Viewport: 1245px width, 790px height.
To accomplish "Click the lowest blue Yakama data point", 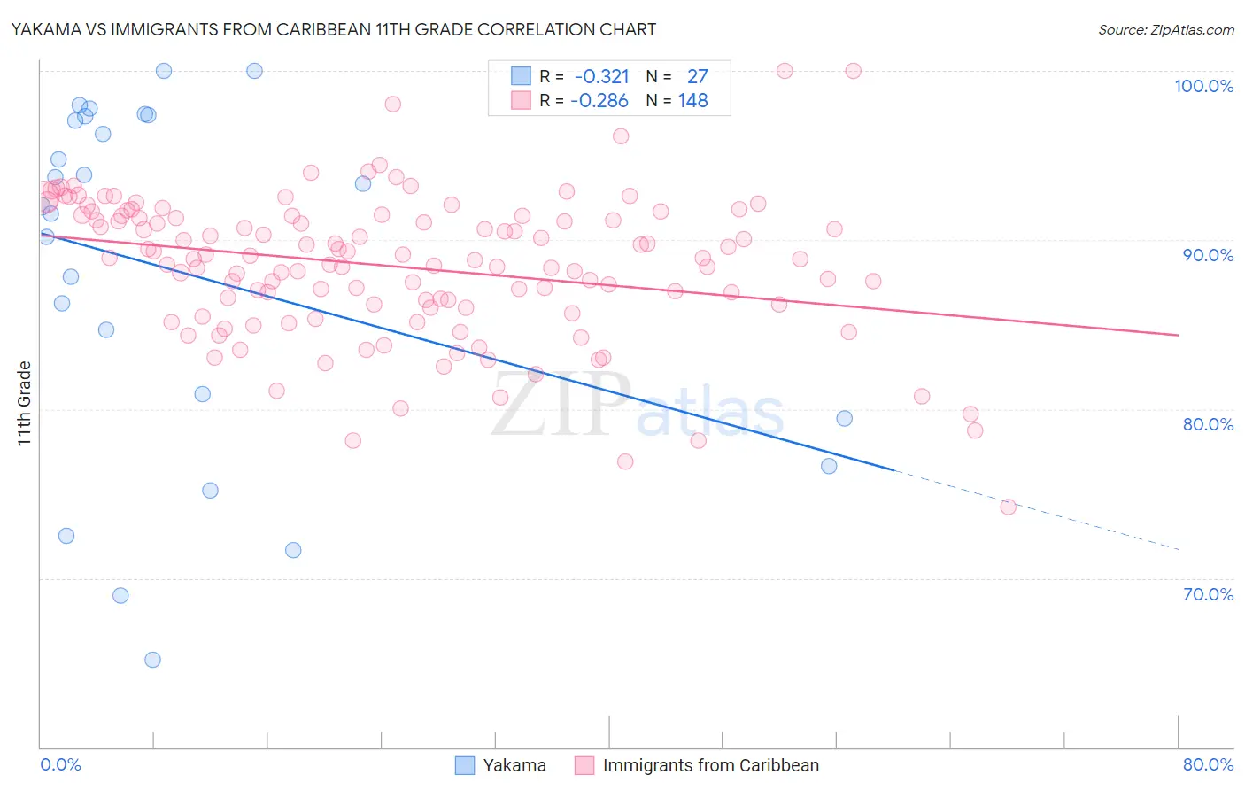I will point(152,660).
